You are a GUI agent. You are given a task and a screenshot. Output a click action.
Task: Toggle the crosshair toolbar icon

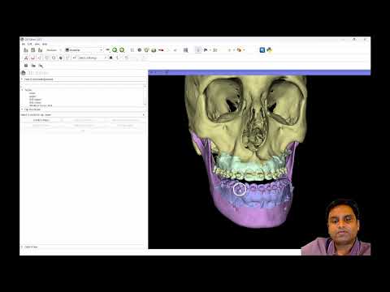click(230, 50)
